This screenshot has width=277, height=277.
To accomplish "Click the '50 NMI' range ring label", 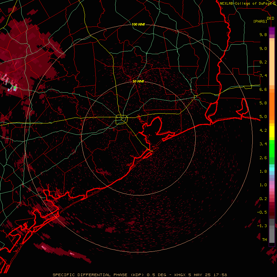I will pyautogui.click(x=138, y=81).
